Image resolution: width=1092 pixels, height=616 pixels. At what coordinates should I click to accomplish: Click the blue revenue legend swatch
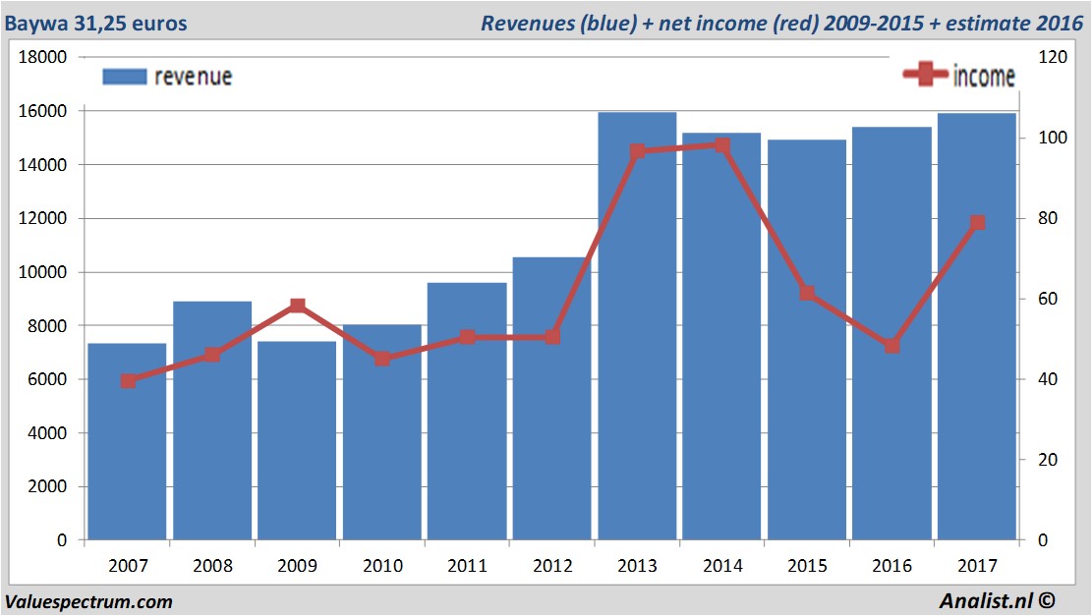(125, 77)
